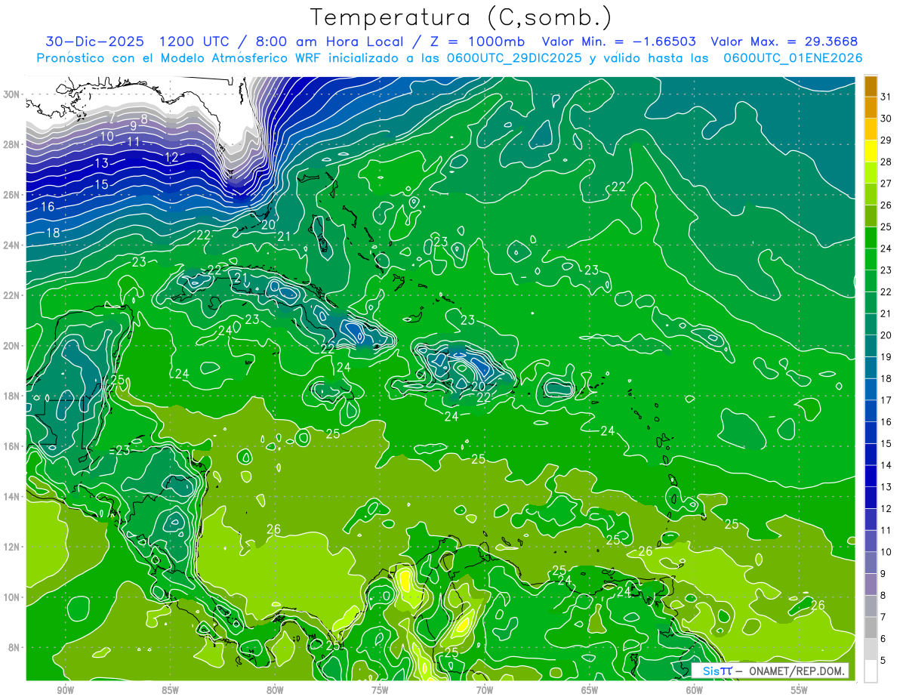The width and height of the screenshot is (906, 700).
Task: Click the "65W" longitude axis label
Action: 590,690
